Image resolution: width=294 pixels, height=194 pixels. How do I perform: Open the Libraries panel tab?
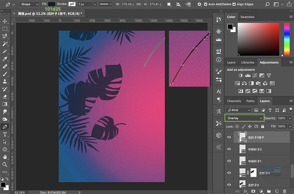click(247, 62)
